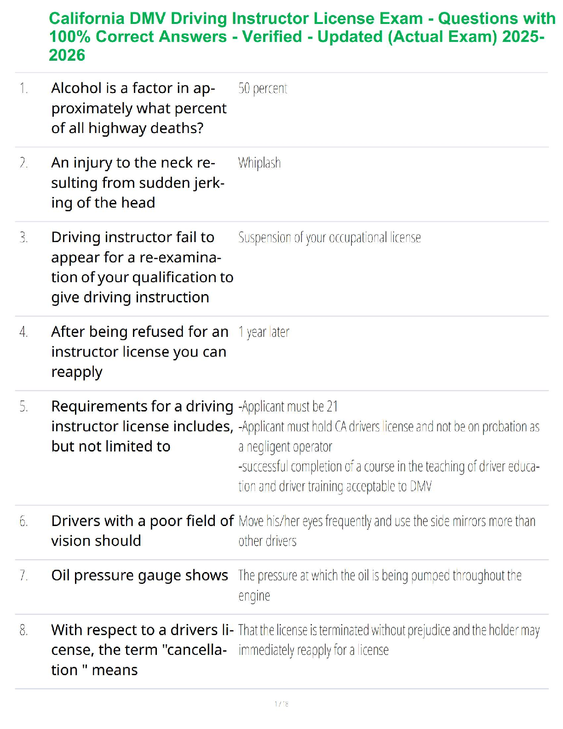Screen dimensions: 563x729
Task: Click the question about neck injury
Action: click(138, 183)
